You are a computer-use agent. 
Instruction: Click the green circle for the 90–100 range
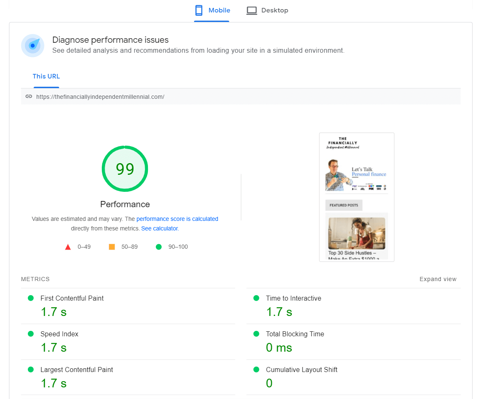pos(158,246)
